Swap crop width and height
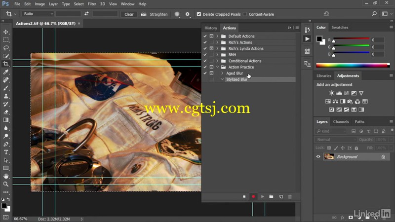395x222 pixels. (x=86, y=14)
